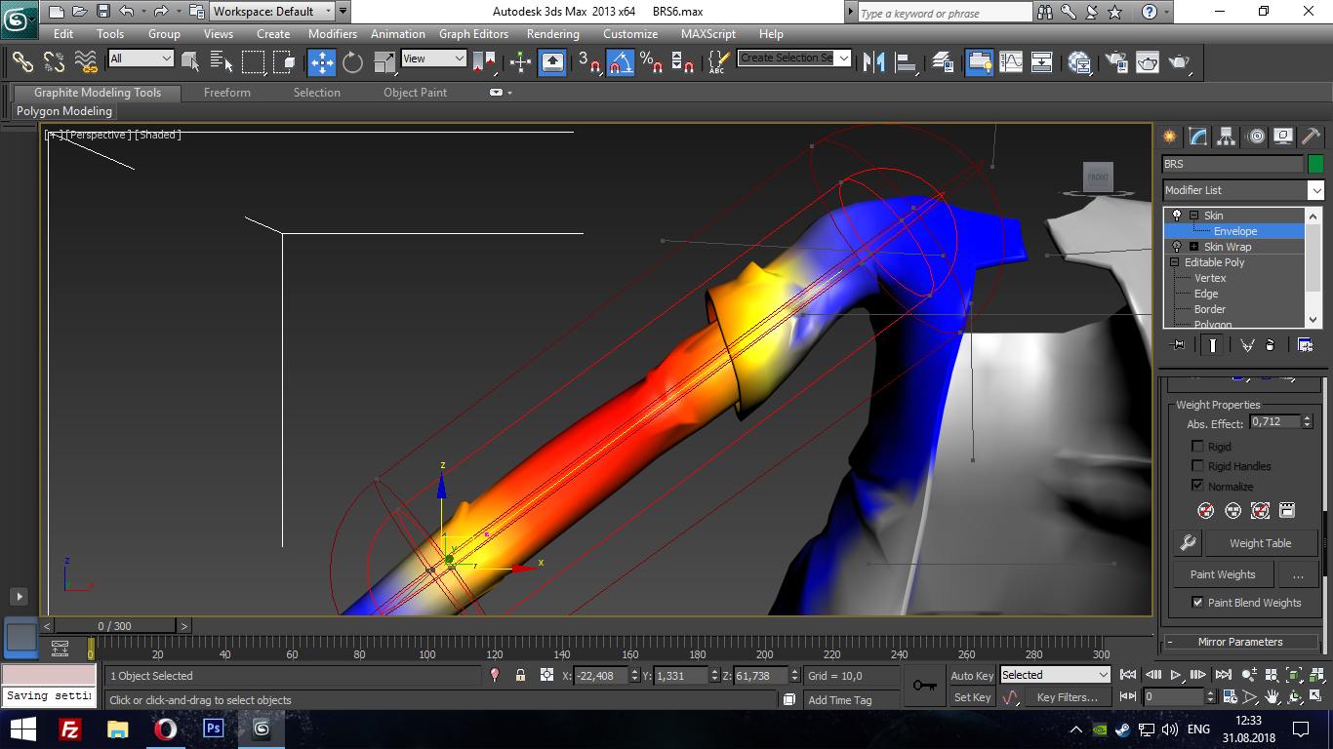Activate the Select and Move tool
1333x749 pixels.
point(321,62)
